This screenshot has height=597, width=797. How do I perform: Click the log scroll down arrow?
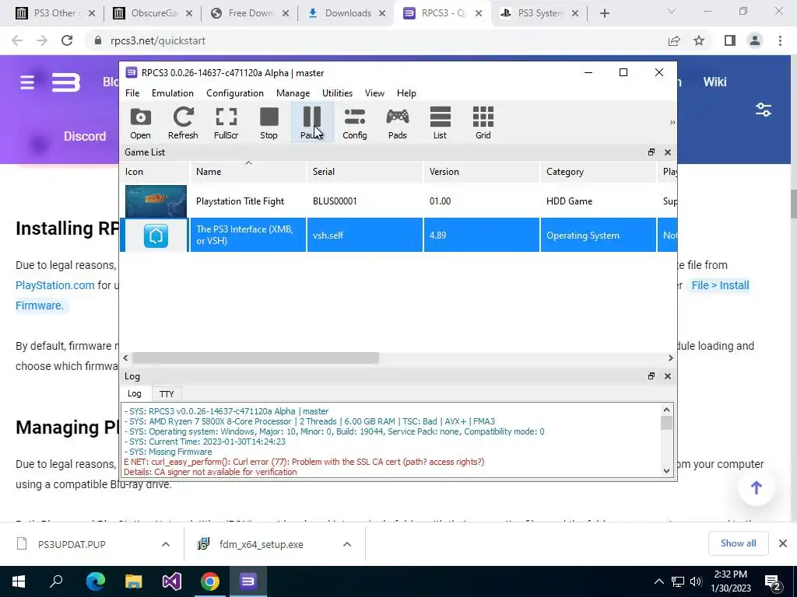pos(667,470)
